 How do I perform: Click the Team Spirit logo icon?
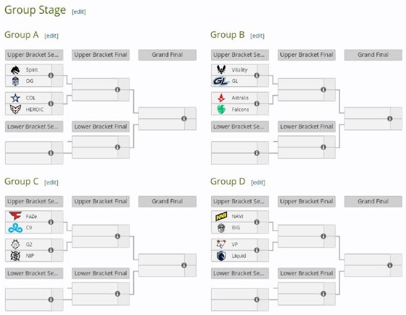(15, 70)
